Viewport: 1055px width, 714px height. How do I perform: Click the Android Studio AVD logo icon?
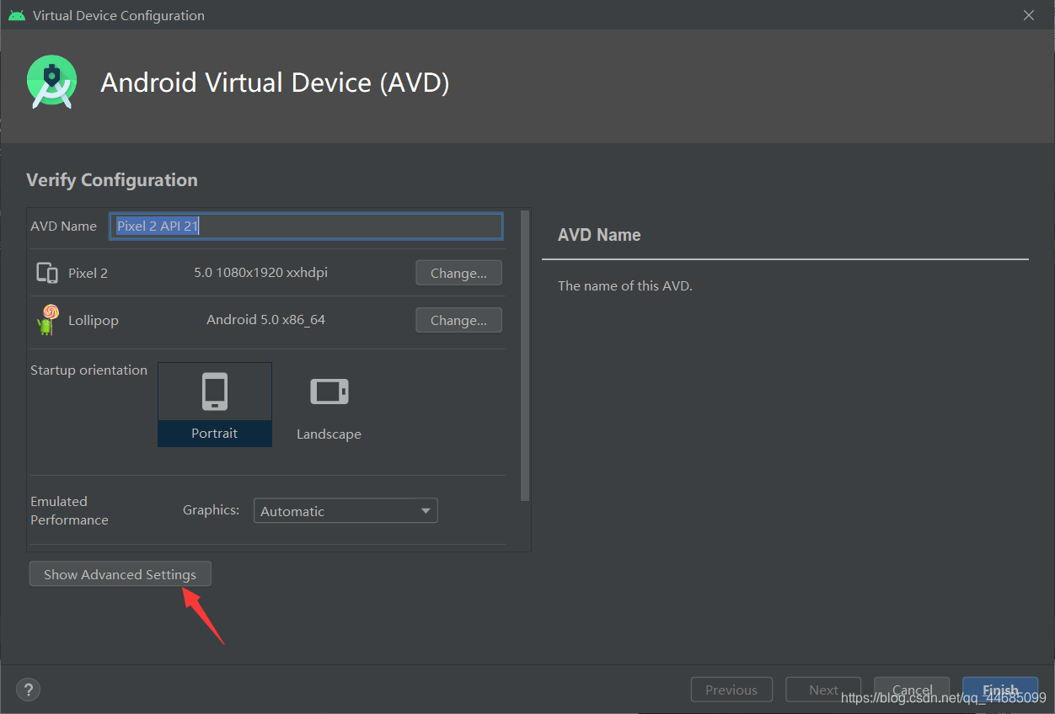coord(51,83)
